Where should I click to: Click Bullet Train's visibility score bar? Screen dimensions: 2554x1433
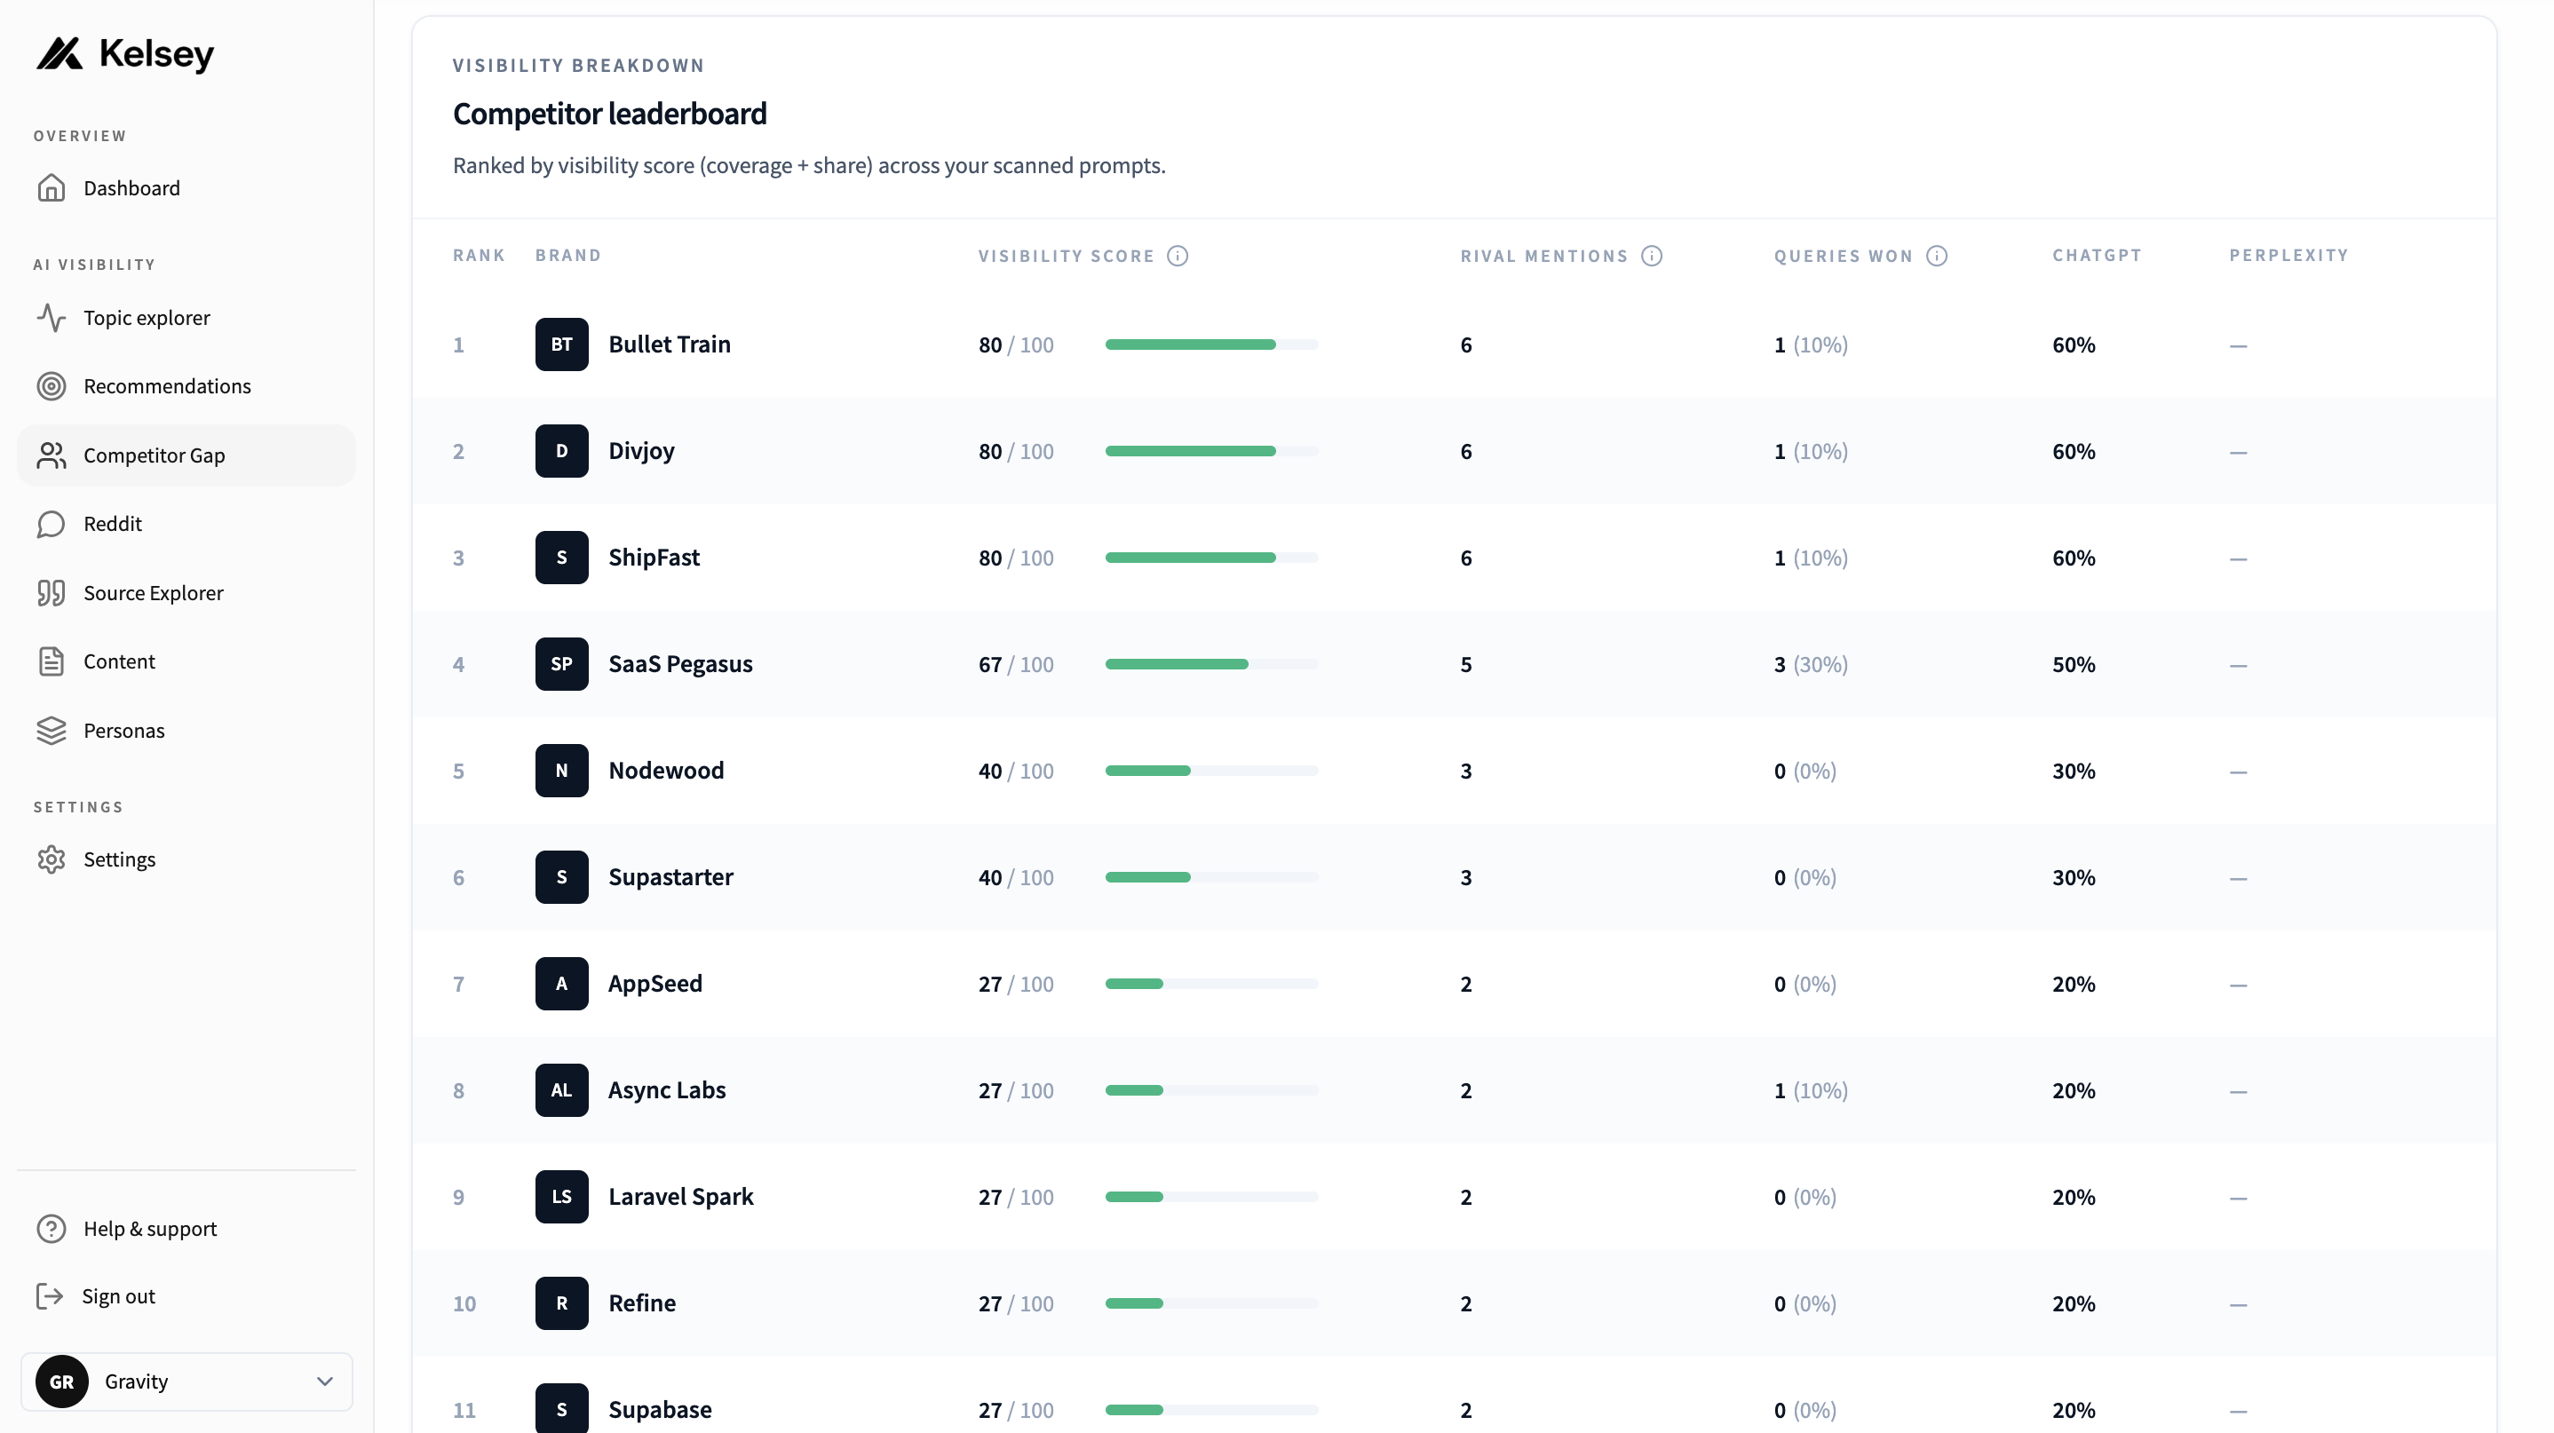[x=1211, y=344]
